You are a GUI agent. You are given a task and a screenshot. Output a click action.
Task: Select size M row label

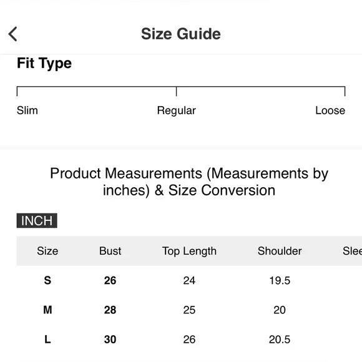pyautogui.click(x=47, y=310)
